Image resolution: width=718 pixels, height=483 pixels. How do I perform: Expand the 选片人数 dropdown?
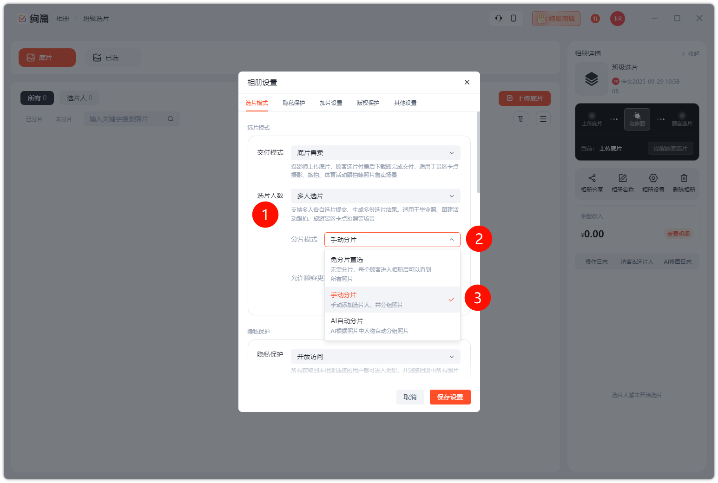(375, 196)
